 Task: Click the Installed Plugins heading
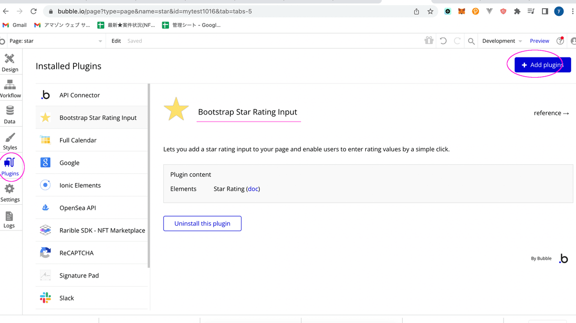click(x=68, y=66)
